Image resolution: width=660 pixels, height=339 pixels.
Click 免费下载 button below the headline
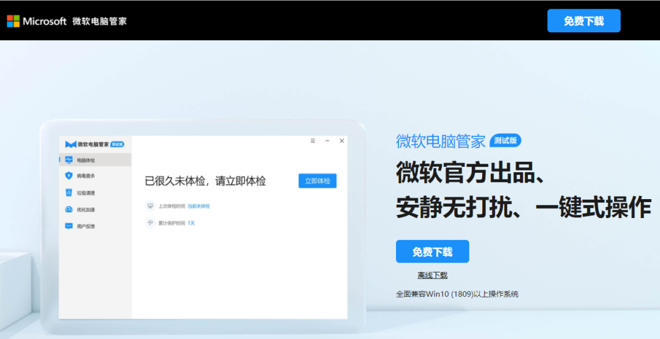[x=432, y=252]
